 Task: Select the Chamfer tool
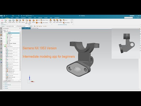click(33, 21)
